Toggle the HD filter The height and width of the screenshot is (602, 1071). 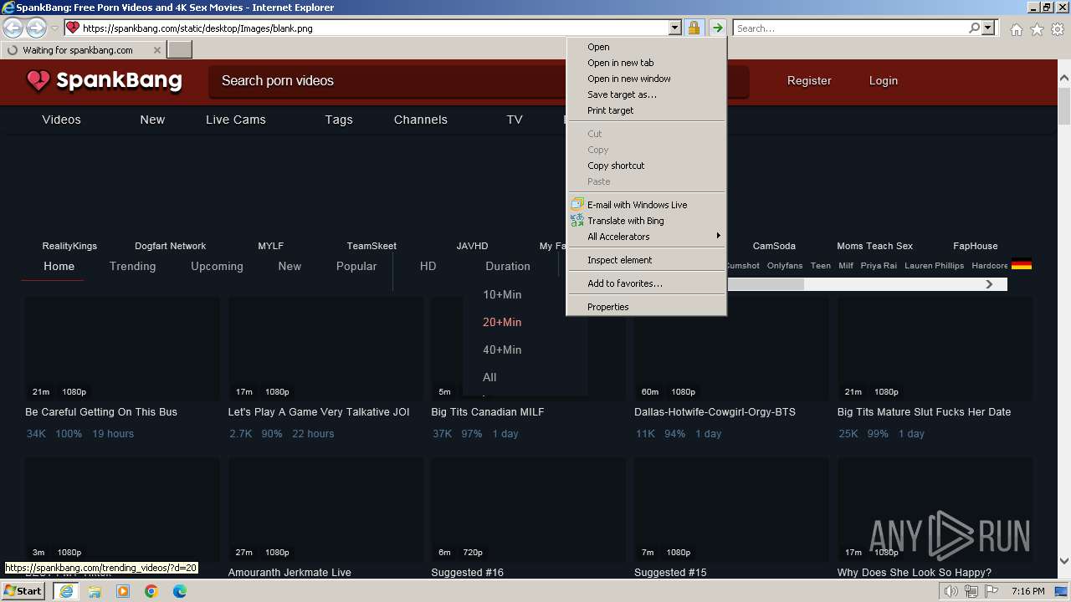point(428,266)
